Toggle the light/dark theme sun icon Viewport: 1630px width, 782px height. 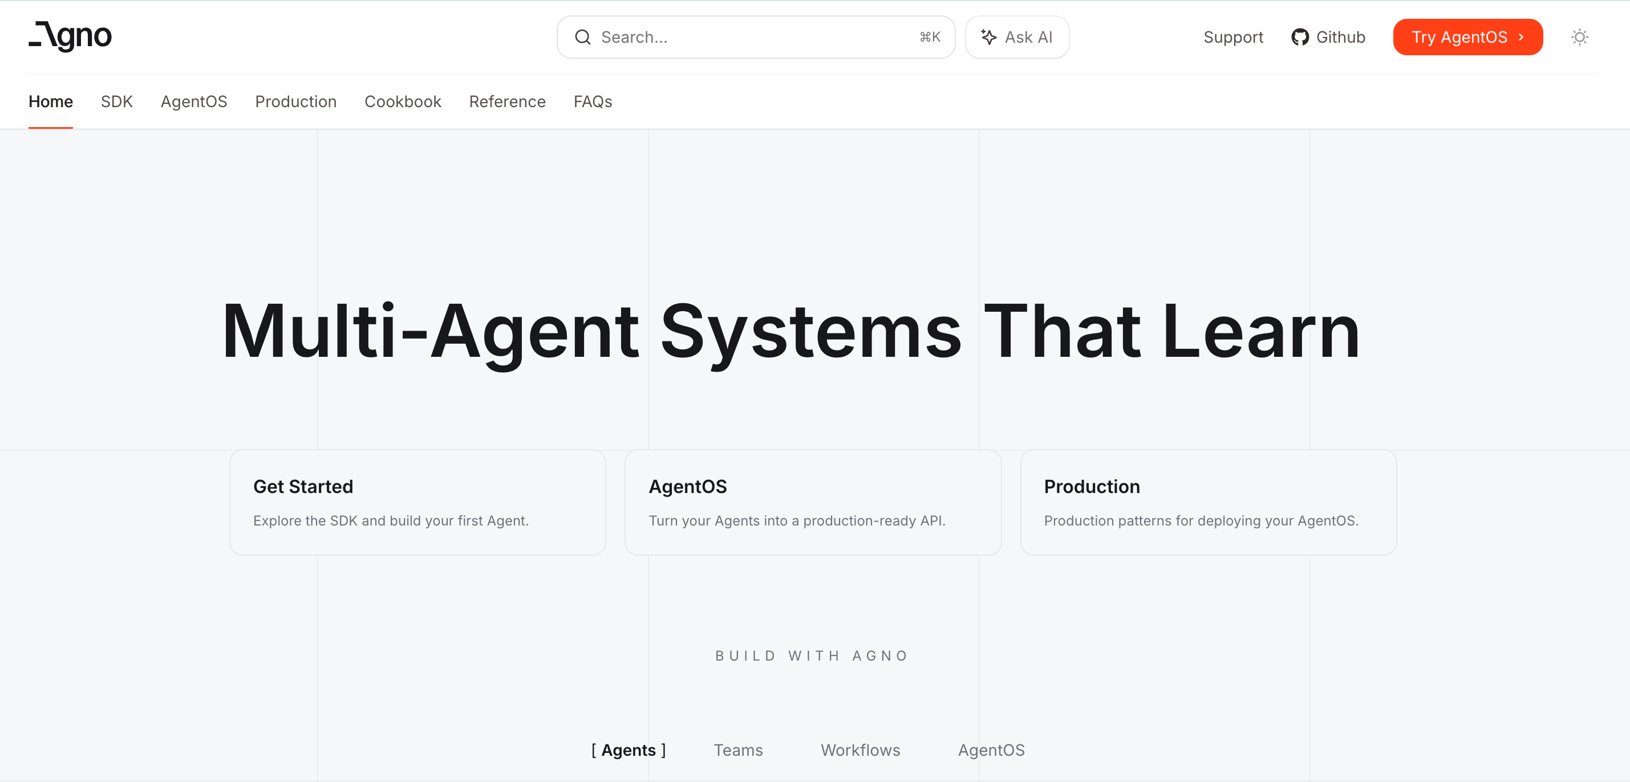click(x=1579, y=37)
